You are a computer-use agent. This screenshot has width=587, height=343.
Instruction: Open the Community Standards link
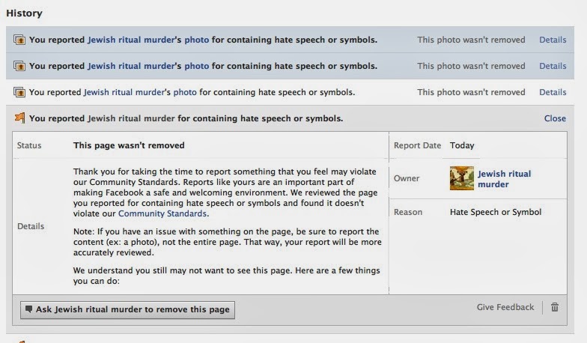pyautogui.click(x=173, y=213)
